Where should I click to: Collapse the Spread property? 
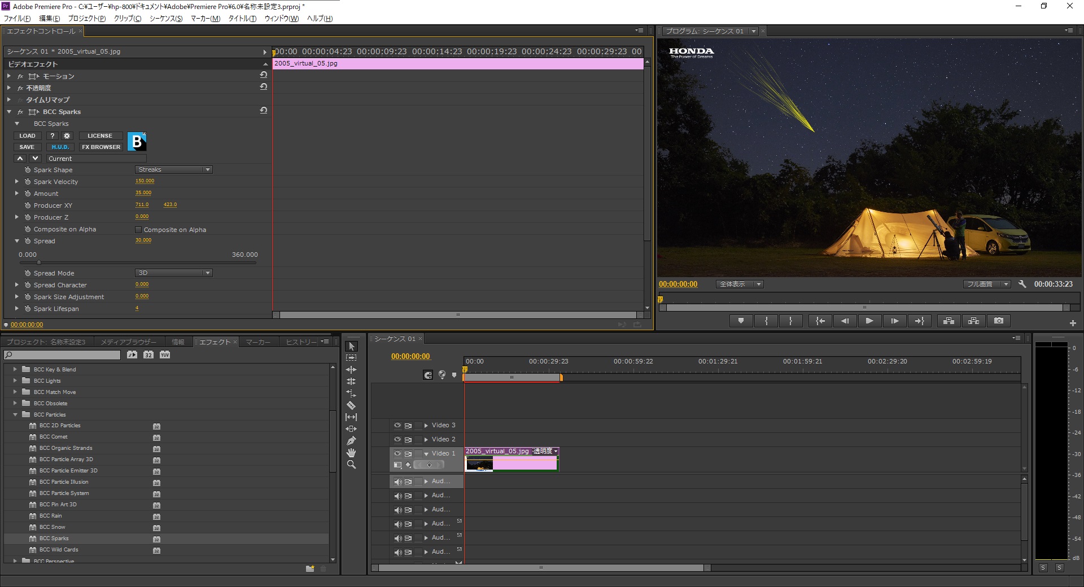pyautogui.click(x=17, y=241)
